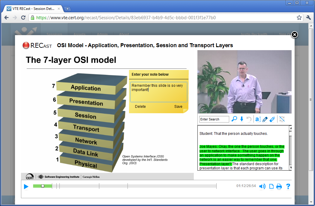
Task: Click 'Student: That the person actually touches.' line
Action: point(233,134)
